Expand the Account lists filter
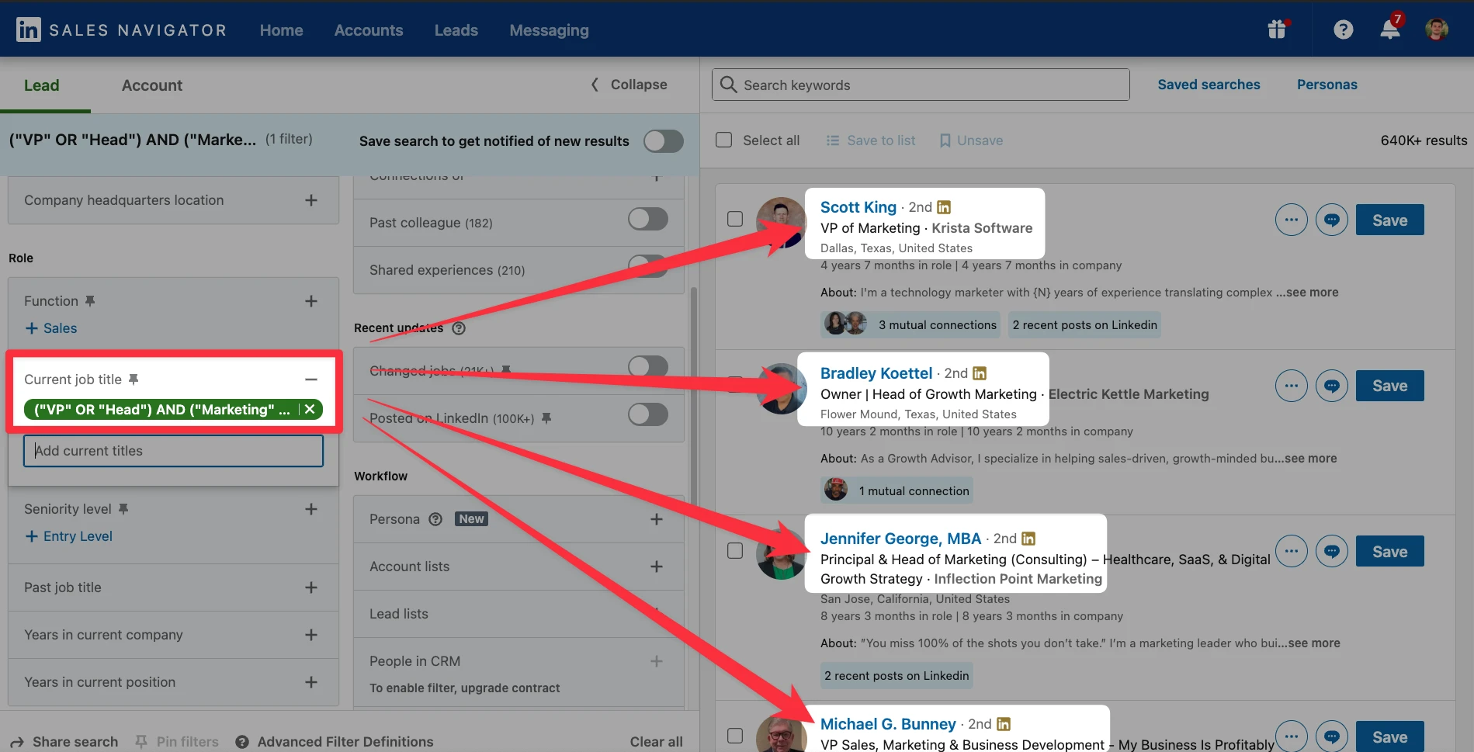The width and height of the screenshot is (1474, 752). click(x=657, y=567)
